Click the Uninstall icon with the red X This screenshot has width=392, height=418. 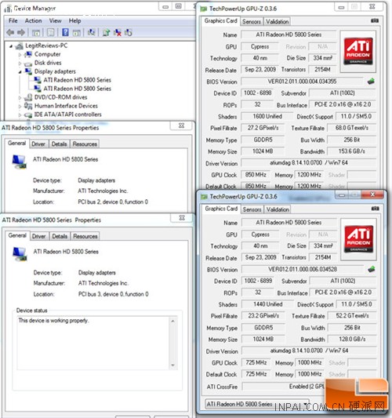point(118,32)
